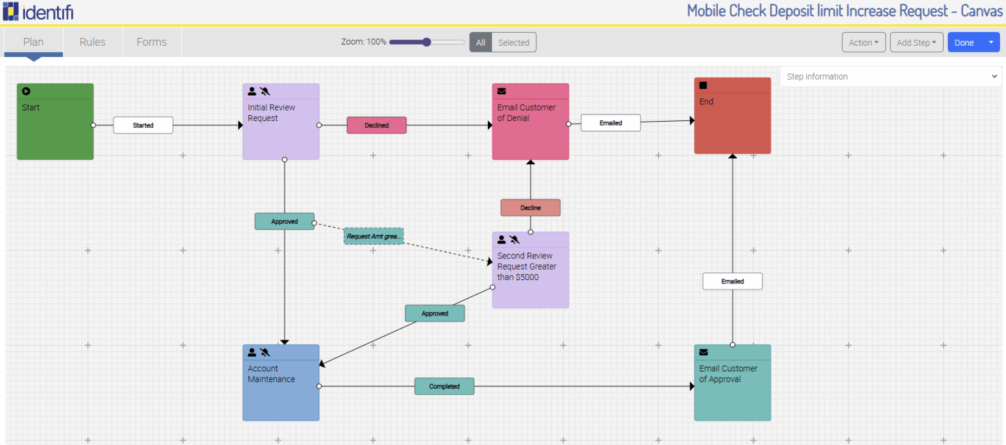This screenshot has width=1006, height=445.
Task: Open the Add Step dropdown
Action: point(916,42)
